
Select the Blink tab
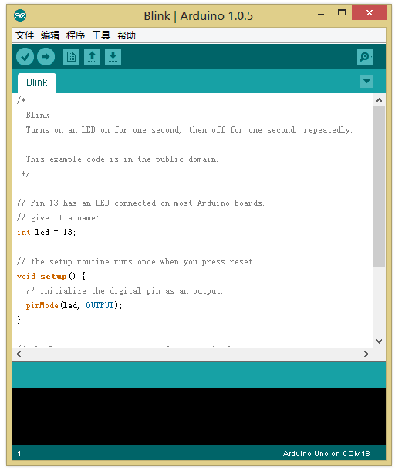(x=37, y=82)
